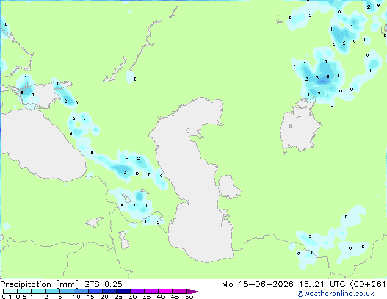Image resolution: width=387 pixels, height=299 pixels.
Task: Click the legend scale label 20
Action: [104, 297]
